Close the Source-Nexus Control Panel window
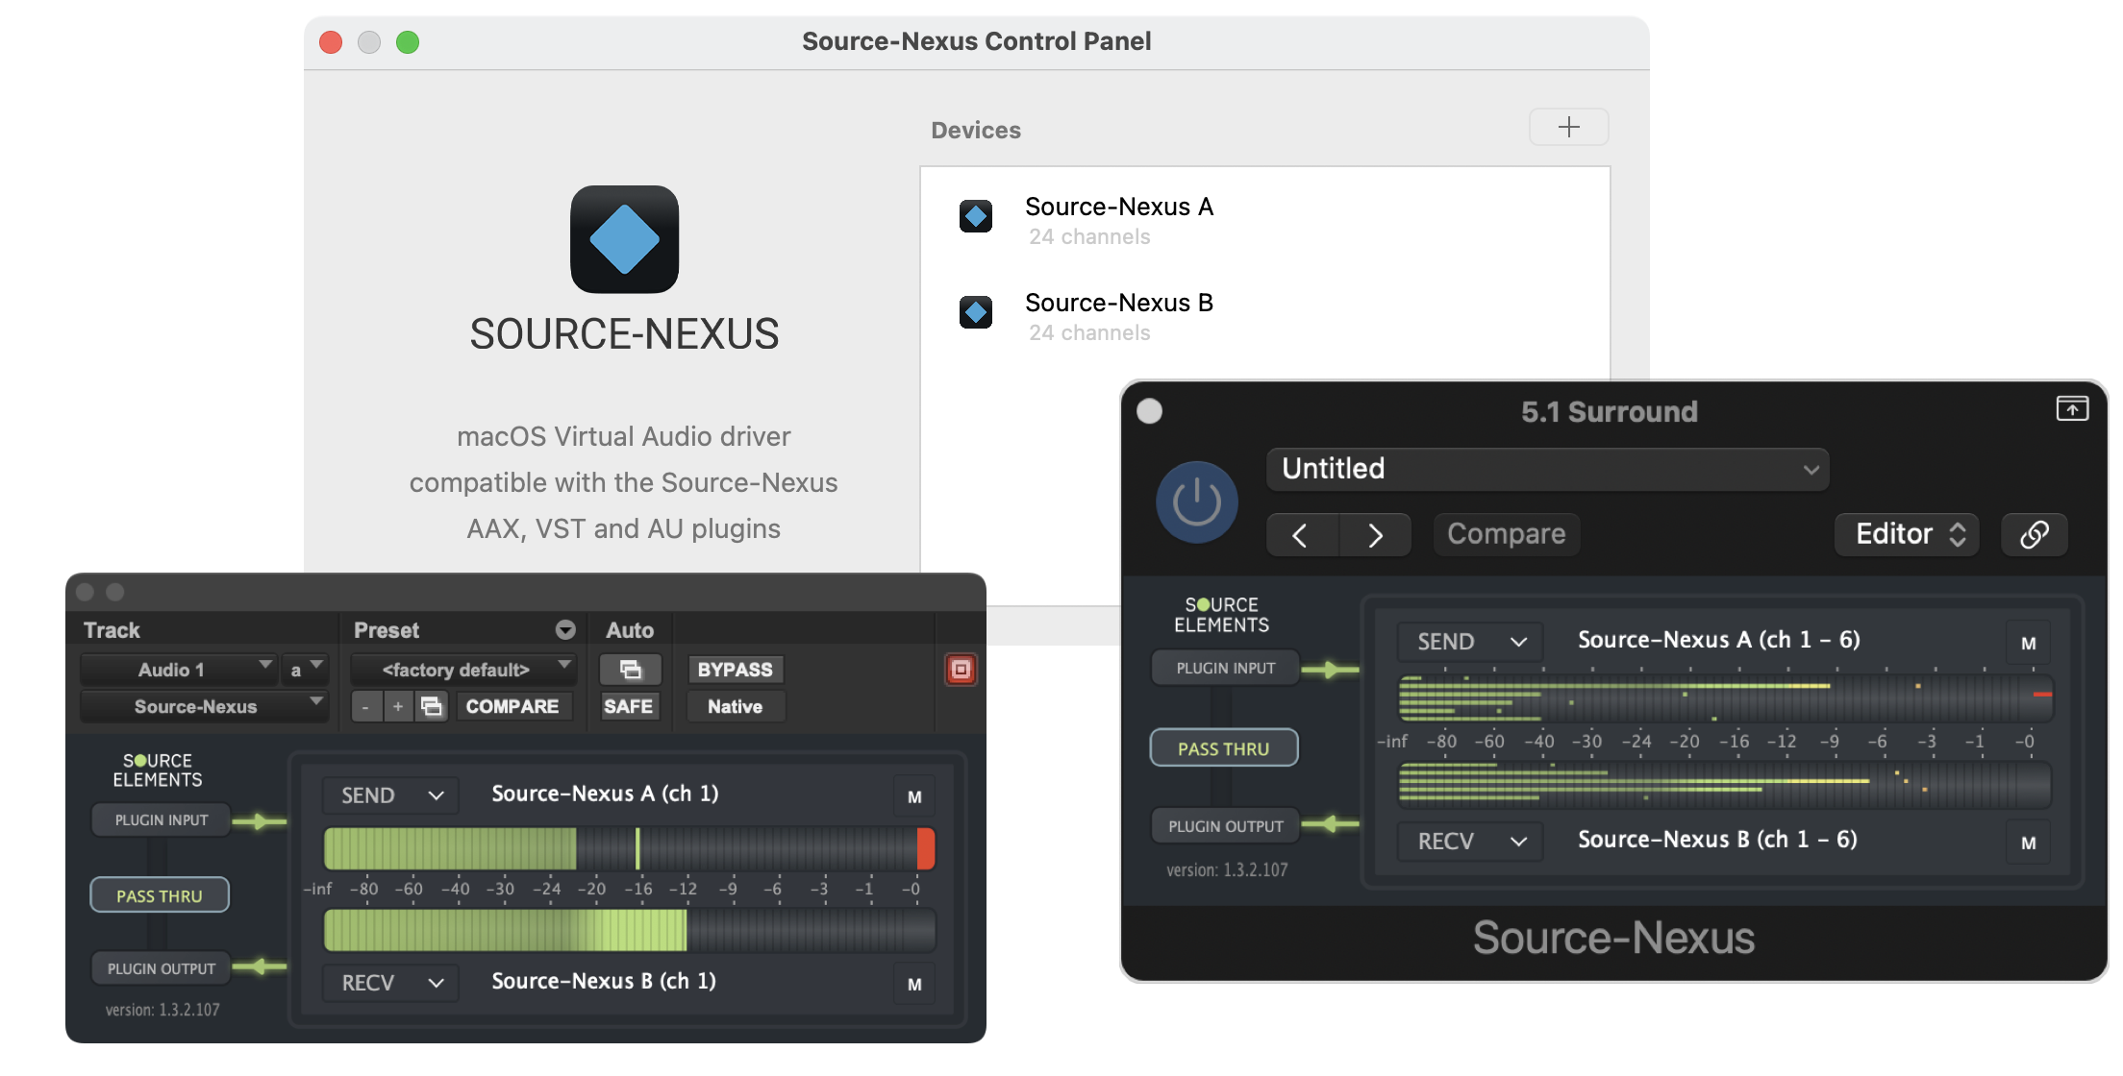The height and width of the screenshot is (1076, 2123). point(331,42)
